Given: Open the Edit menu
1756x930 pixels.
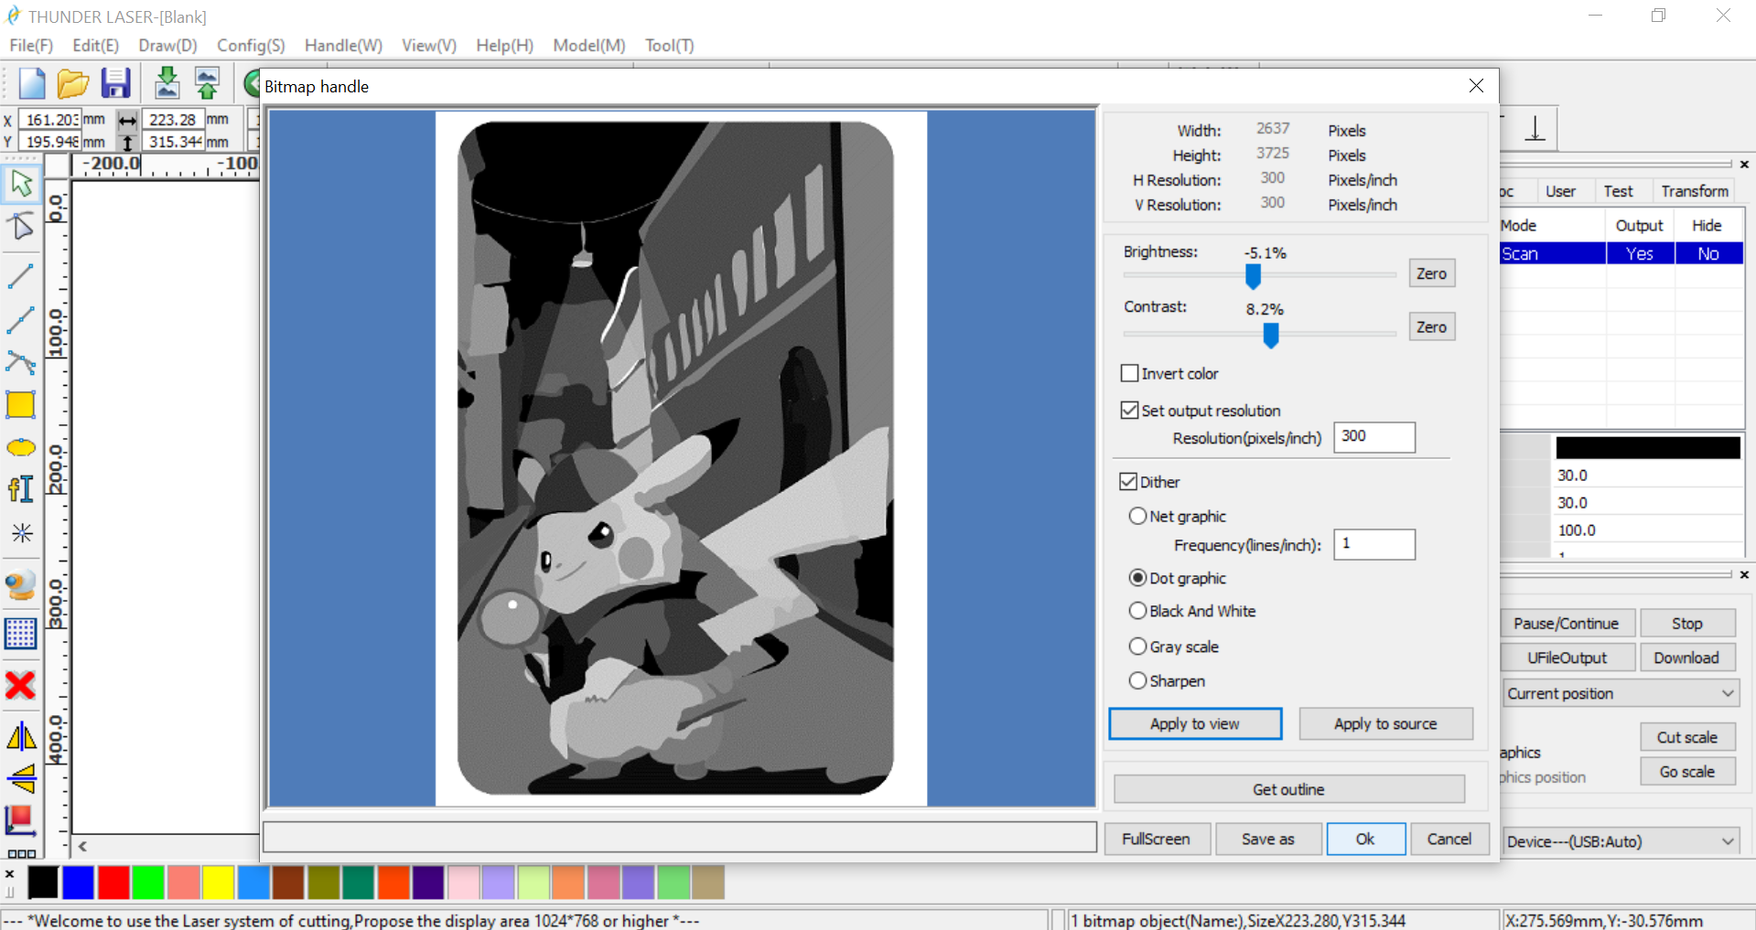Looking at the screenshot, I should 96,46.
